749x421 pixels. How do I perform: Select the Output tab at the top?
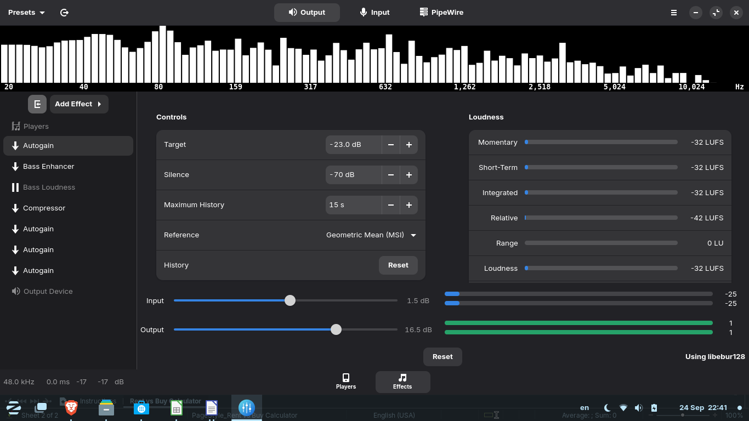(x=307, y=12)
